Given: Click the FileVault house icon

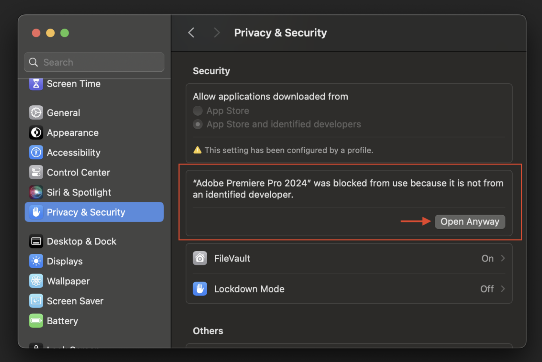Looking at the screenshot, I should click(200, 258).
